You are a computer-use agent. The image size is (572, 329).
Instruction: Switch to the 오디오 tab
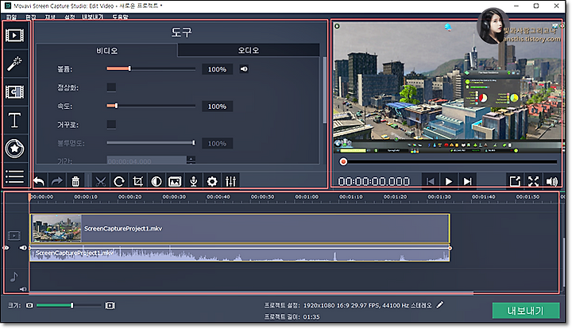249,50
